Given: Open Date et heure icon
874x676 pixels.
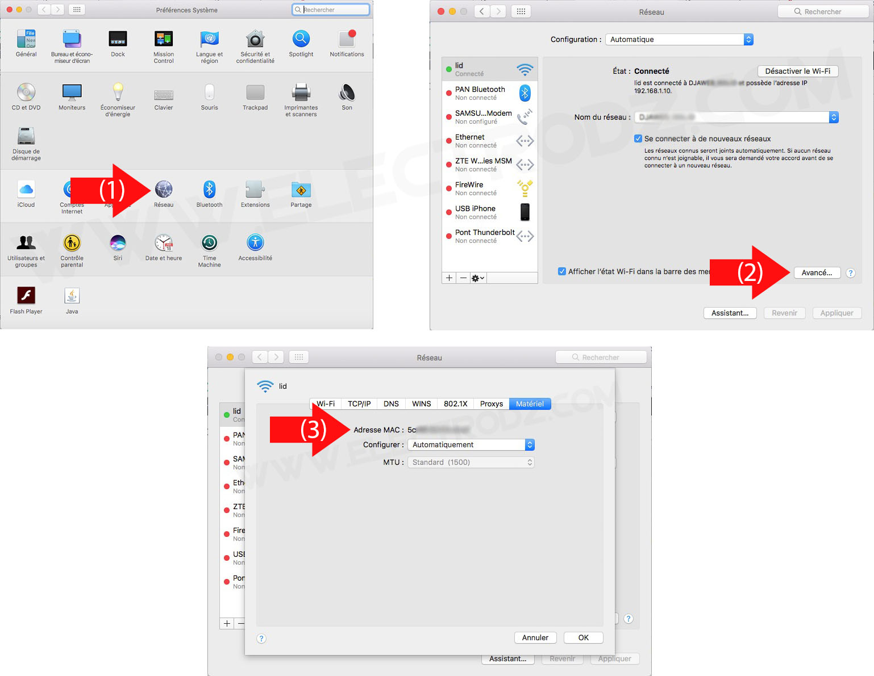Looking at the screenshot, I should [164, 243].
